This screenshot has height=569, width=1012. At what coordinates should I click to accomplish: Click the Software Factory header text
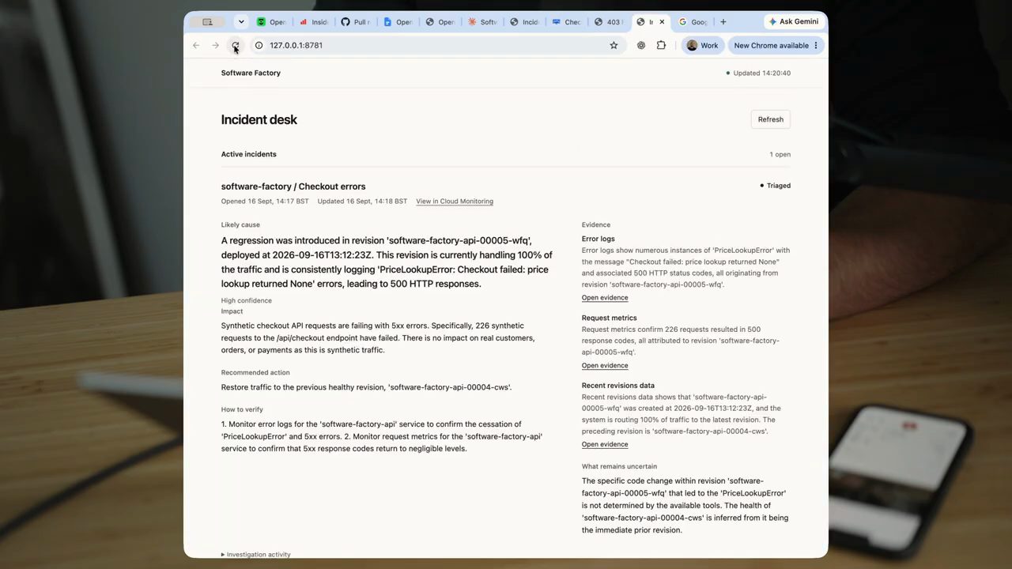coord(251,73)
